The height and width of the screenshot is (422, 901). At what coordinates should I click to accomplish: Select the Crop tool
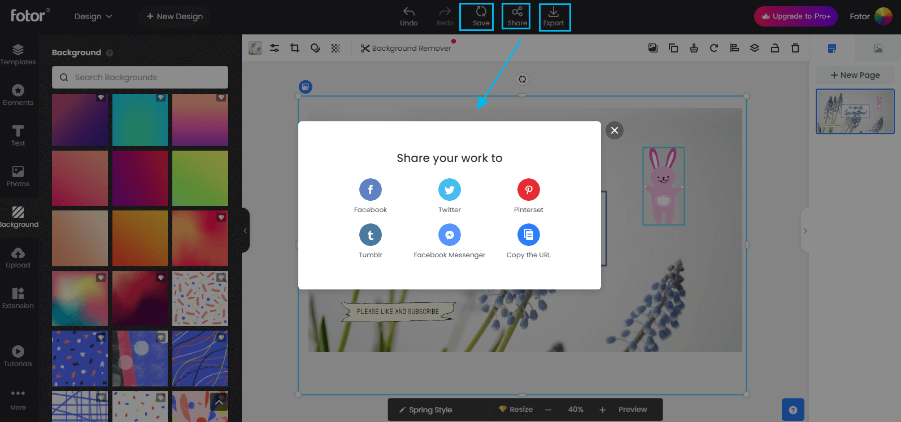(295, 48)
